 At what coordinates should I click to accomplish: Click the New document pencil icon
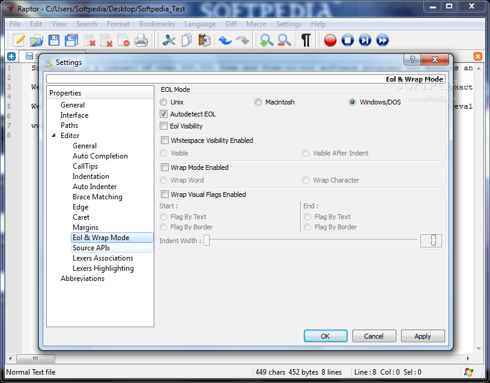pyautogui.click(x=19, y=40)
